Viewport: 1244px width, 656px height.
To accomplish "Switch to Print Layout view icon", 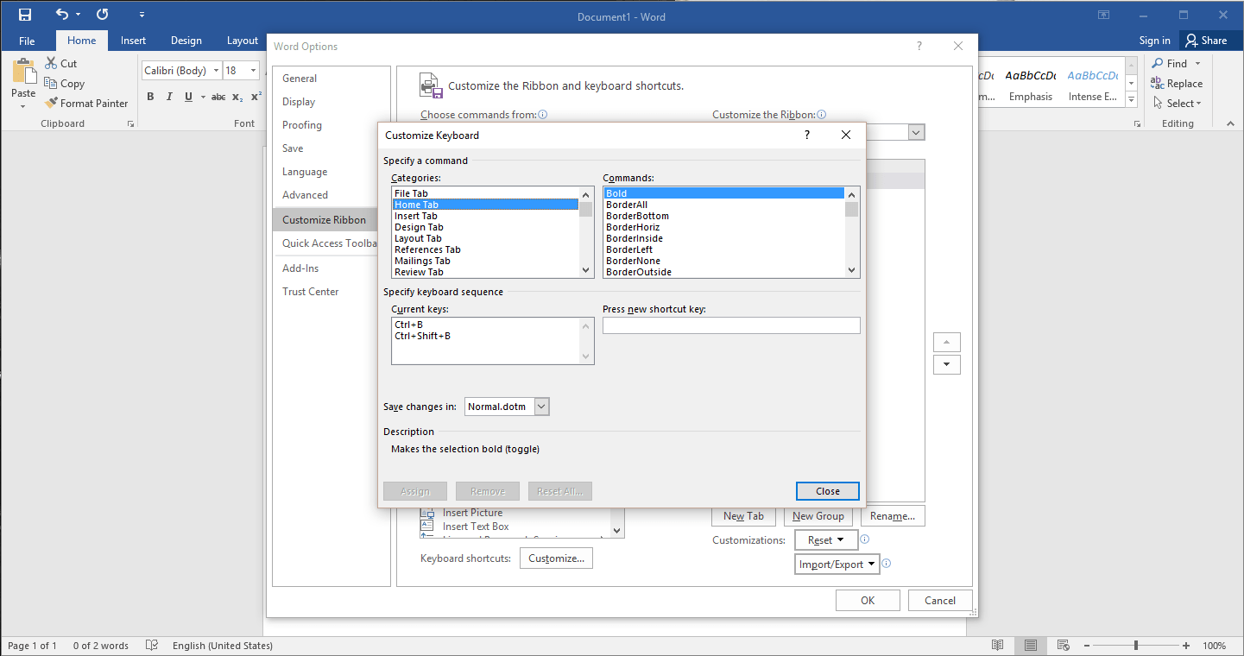I will 1031,646.
